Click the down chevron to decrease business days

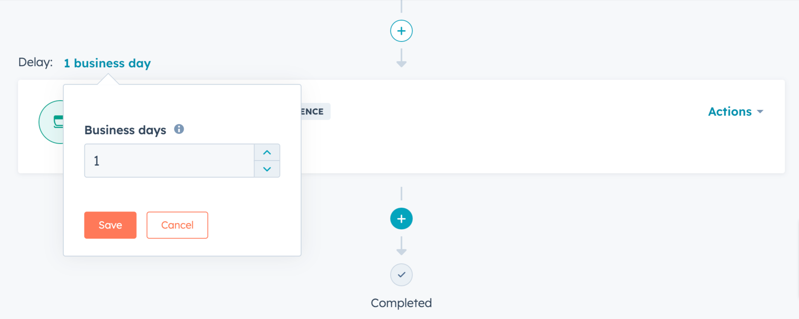[x=267, y=169]
